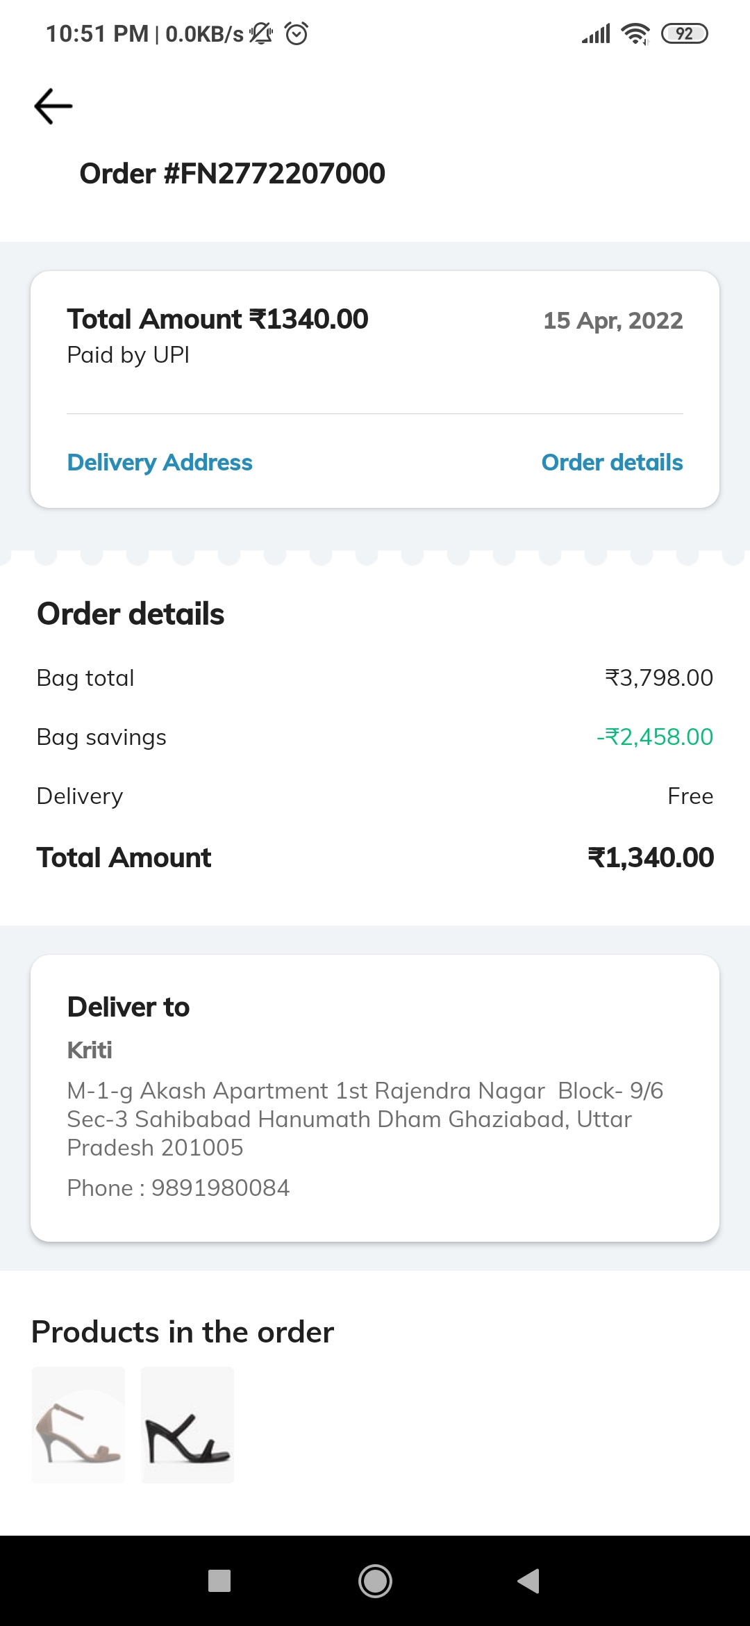Select the black heeled sandal thumbnail
750x1626 pixels.
pyautogui.click(x=187, y=1424)
